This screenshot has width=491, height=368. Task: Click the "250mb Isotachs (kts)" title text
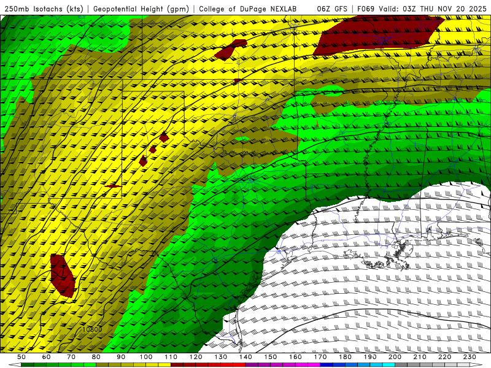(44, 9)
